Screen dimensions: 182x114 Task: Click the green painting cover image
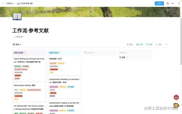coord(90,12)
